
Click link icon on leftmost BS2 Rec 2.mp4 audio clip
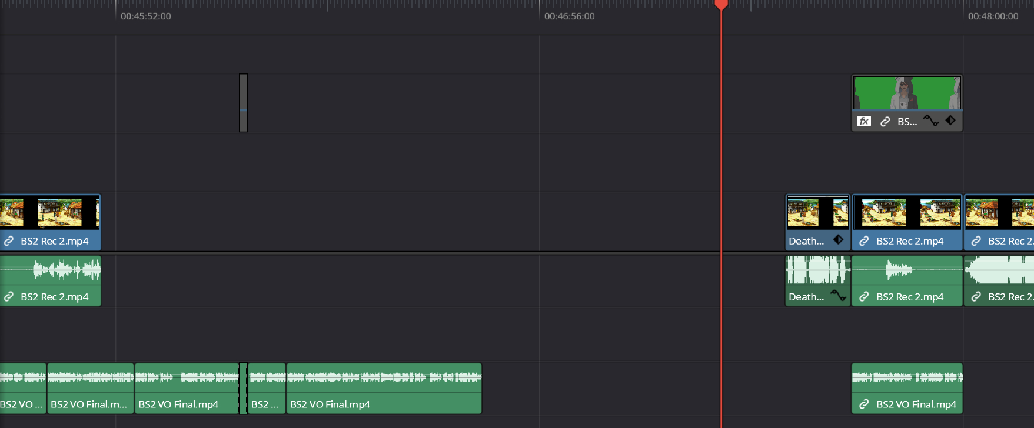9,297
